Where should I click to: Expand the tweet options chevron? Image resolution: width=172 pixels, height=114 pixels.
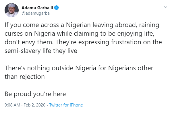click(165, 7)
